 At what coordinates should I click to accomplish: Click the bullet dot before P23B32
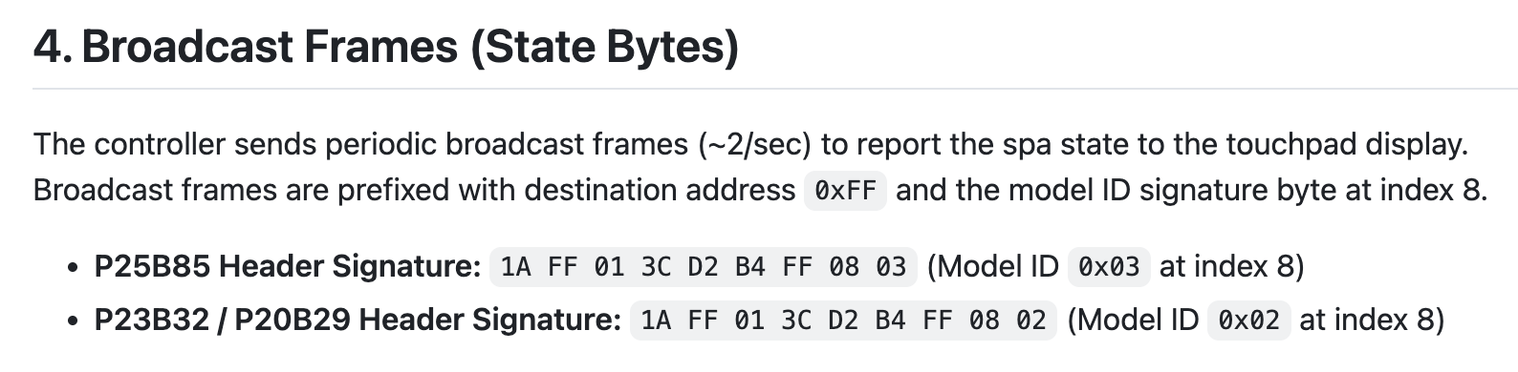point(73,321)
